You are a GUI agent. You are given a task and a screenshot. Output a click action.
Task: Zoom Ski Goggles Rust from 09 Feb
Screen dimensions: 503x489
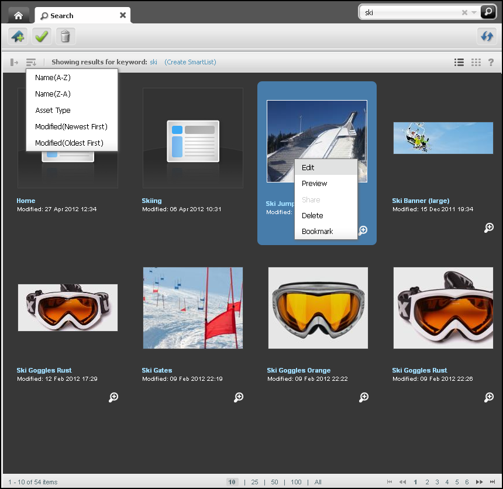point(488,397)
